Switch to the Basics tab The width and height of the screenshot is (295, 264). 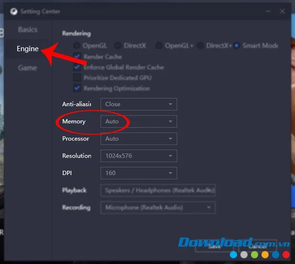point(28,30)
